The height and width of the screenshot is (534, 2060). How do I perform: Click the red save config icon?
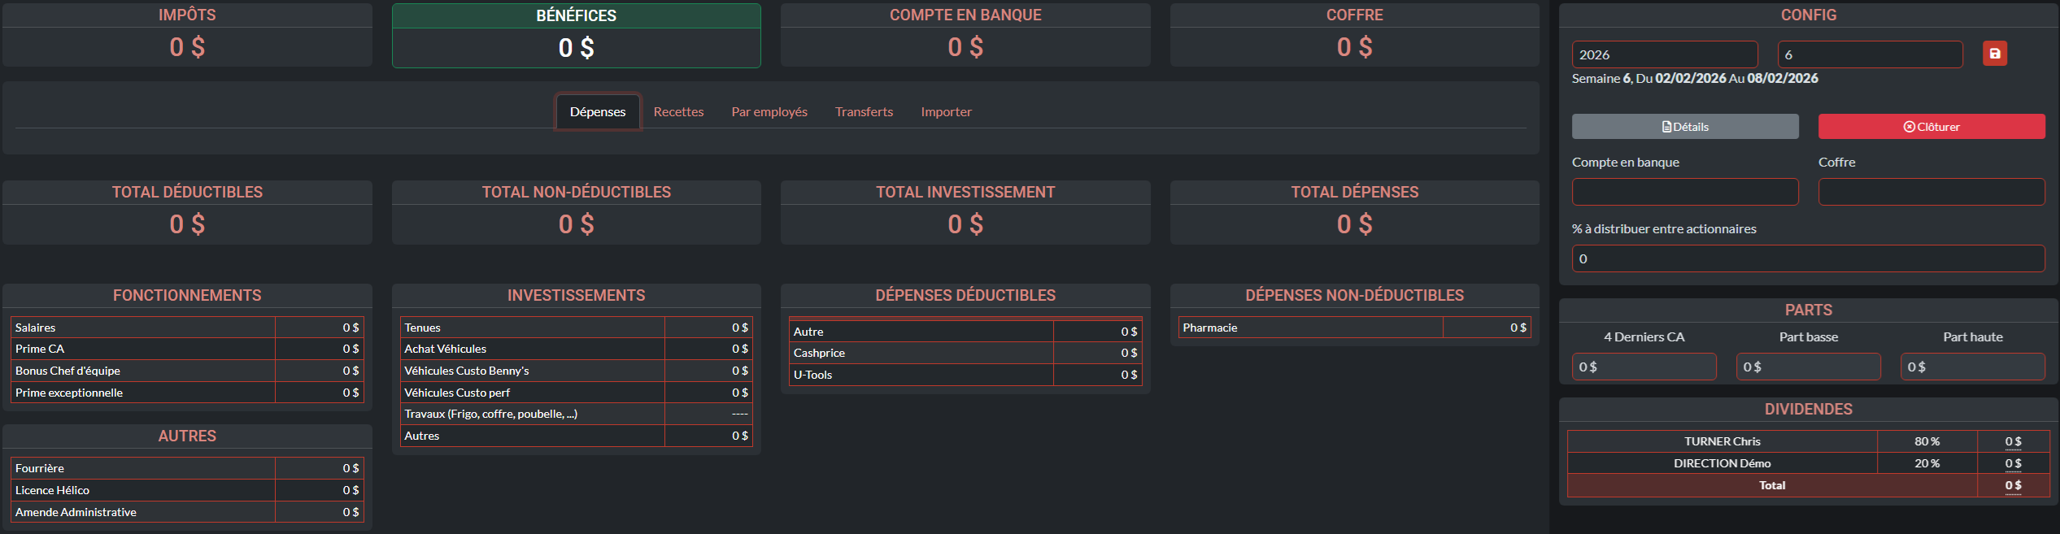(1994, 54)
